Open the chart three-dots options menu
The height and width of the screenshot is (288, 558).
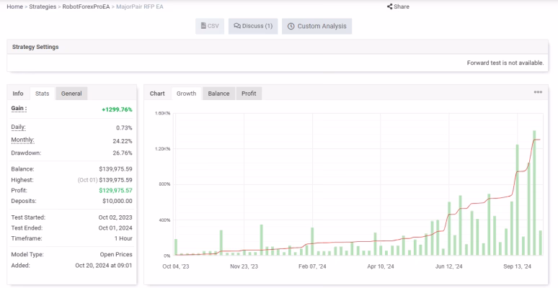pyautogui.click(x=538, y=92)
